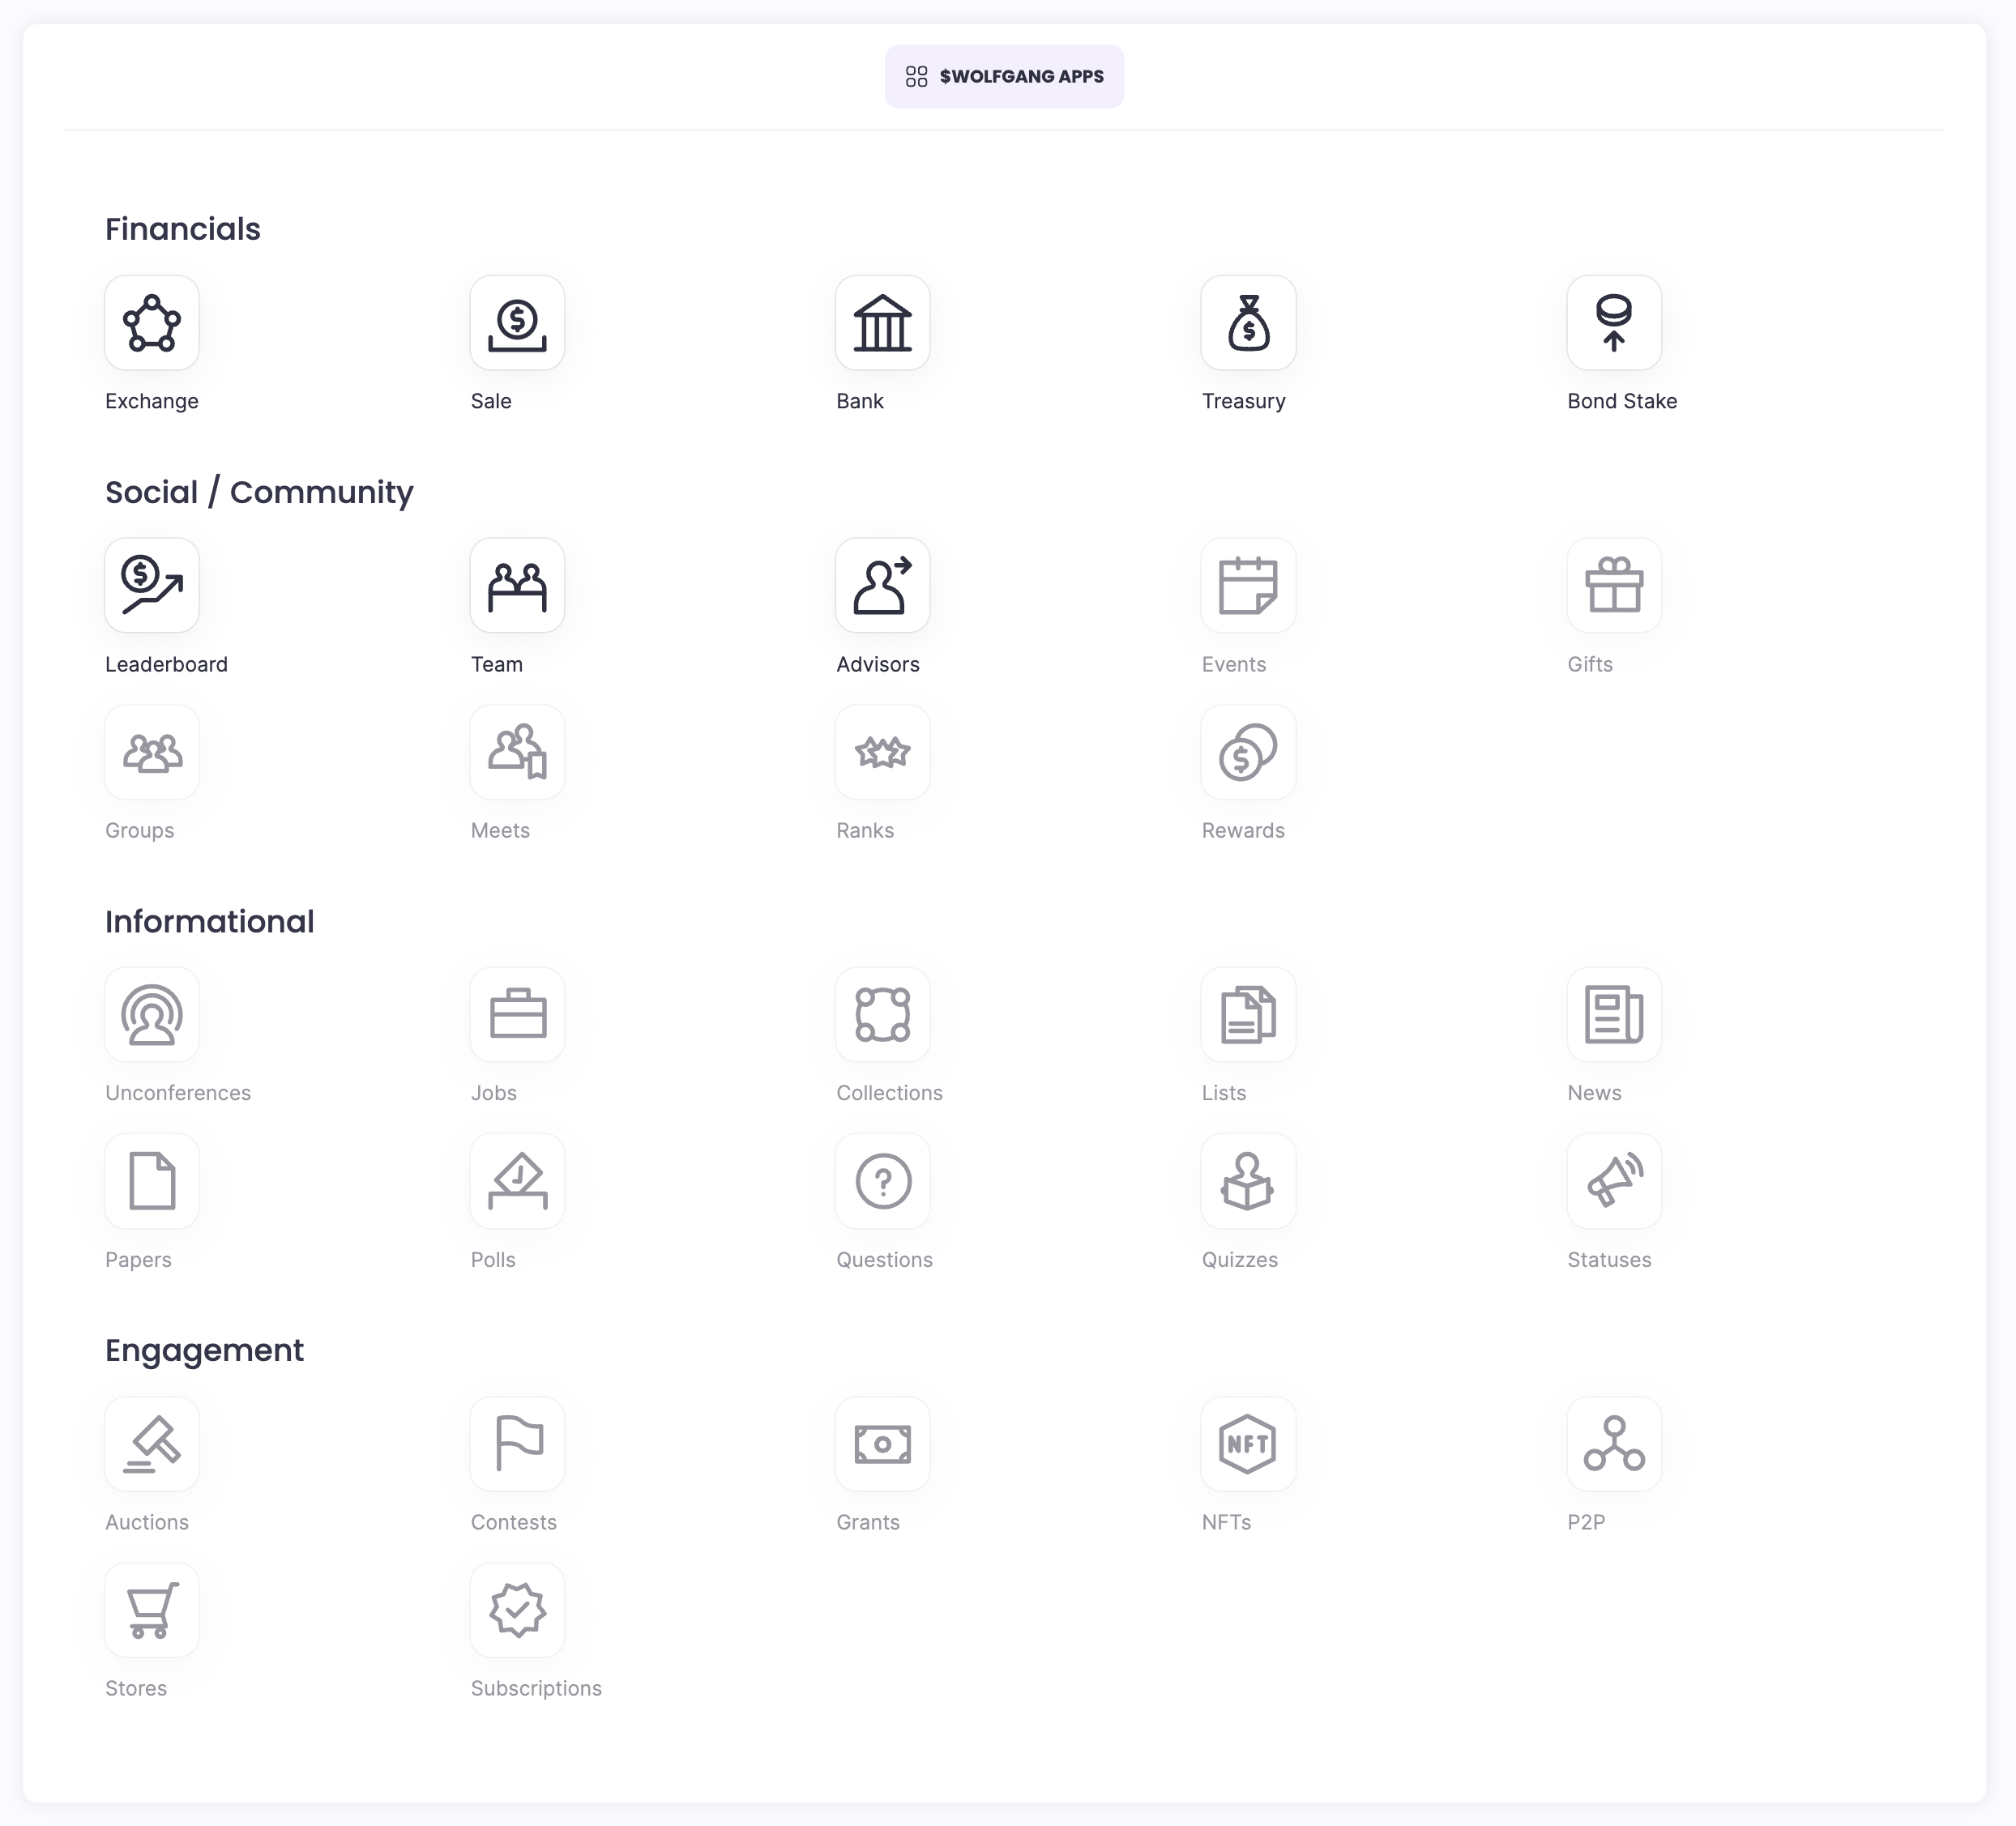
Task: Open the Bank building icon
Action: point(882,323)
